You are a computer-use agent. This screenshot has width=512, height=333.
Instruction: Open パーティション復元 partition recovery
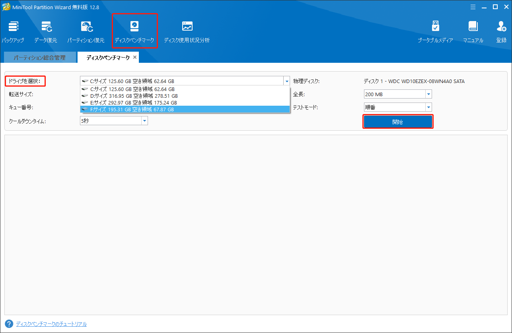[x=86, y=32]
